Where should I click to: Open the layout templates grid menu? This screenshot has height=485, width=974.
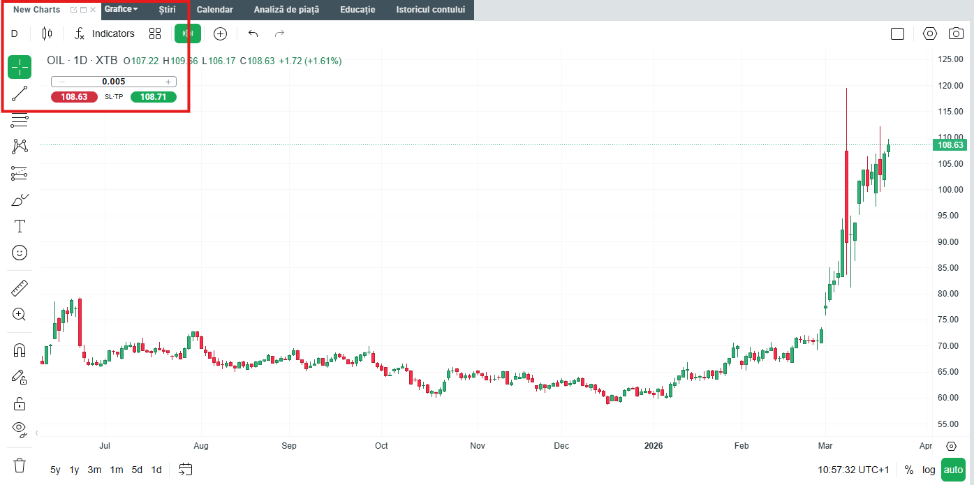155,33
